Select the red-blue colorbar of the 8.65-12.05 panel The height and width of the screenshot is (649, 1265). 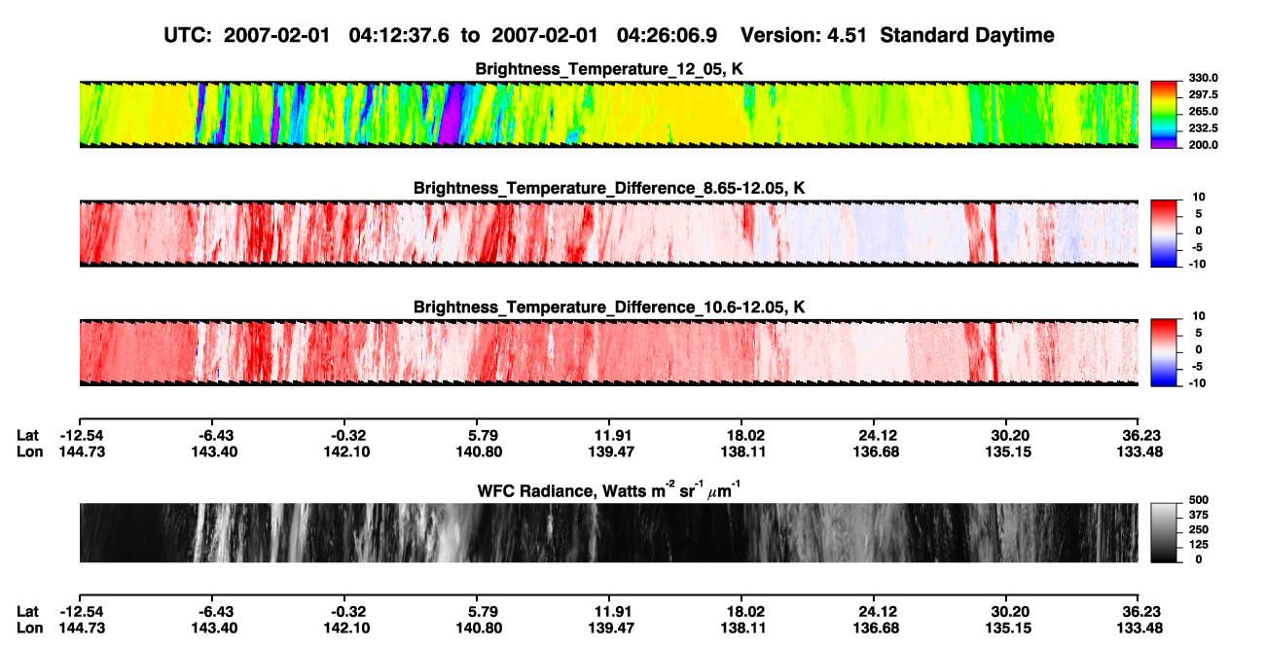[x=1165, y=233]
